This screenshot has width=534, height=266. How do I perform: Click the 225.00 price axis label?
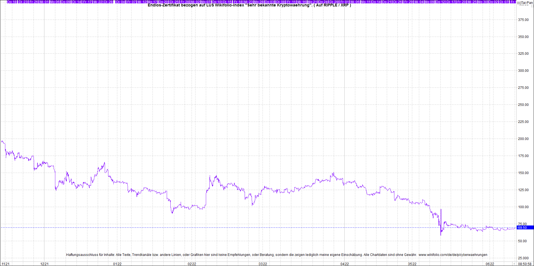coord(523,122)
